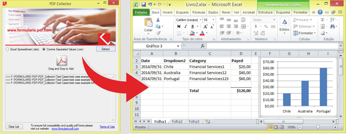This screenshot has height=134, width=346.
Task: Switch to the Folha2 sheet tab
Action: [177, 122]
